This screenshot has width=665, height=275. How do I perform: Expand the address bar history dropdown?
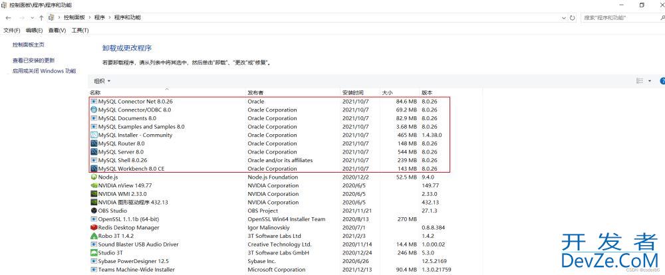point(564,18)
